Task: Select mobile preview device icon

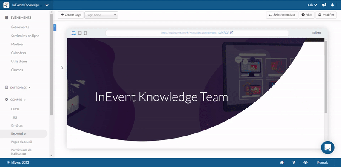Action: [x=85, y=33]
